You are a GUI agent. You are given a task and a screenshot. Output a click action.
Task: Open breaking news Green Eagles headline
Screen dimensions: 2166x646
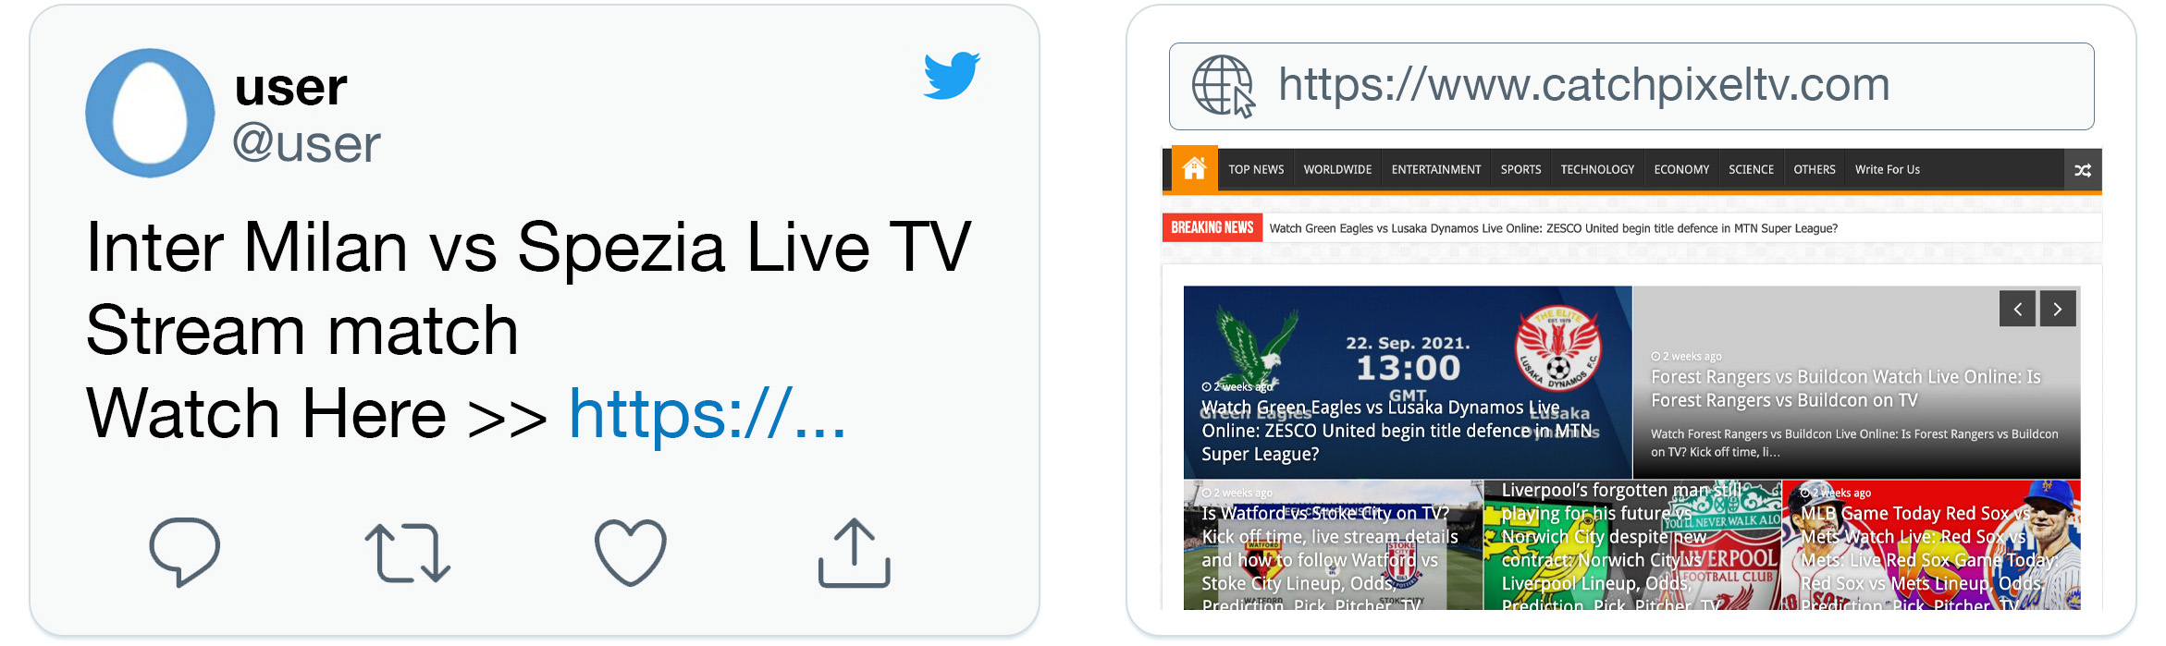pyautogui.click(x=1553, y=228)
